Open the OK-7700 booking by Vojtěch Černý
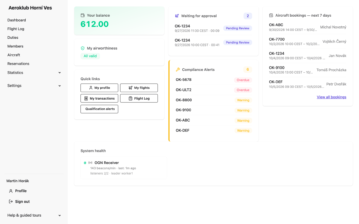This screenshot has height=224, width=359. 307,41
